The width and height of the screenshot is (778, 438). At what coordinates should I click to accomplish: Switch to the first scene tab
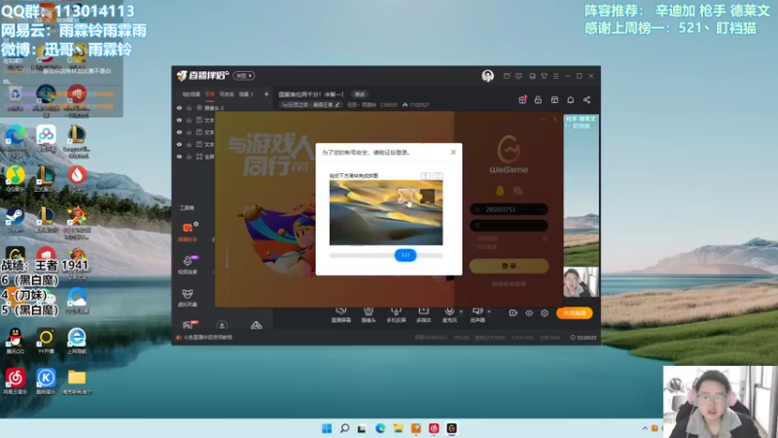pyautogui.click(x=191, y=93)
